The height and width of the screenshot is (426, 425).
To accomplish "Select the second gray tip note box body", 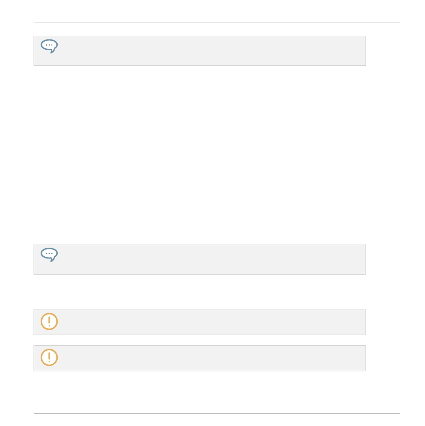I will [200, 259].
